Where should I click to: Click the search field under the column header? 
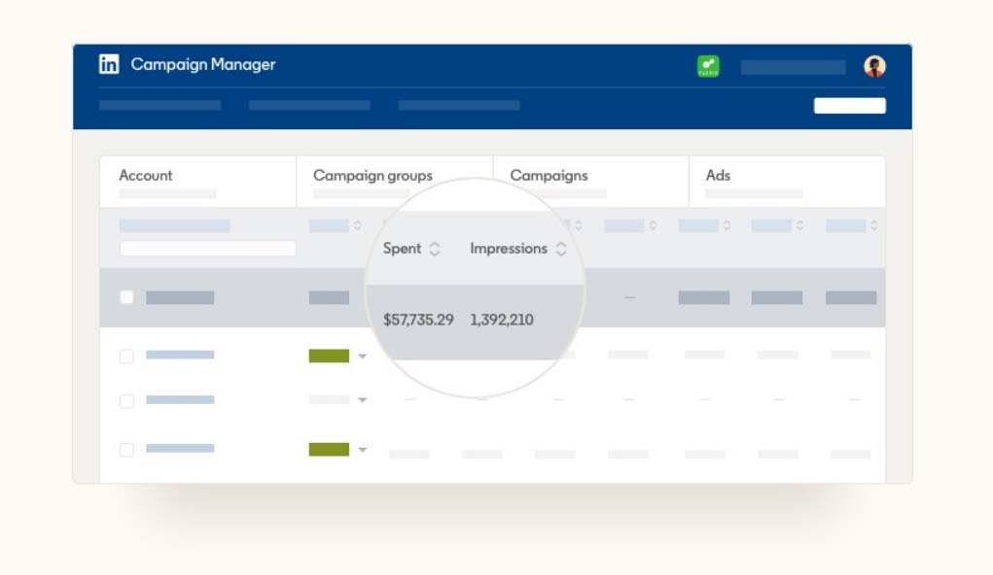[208, 249]
